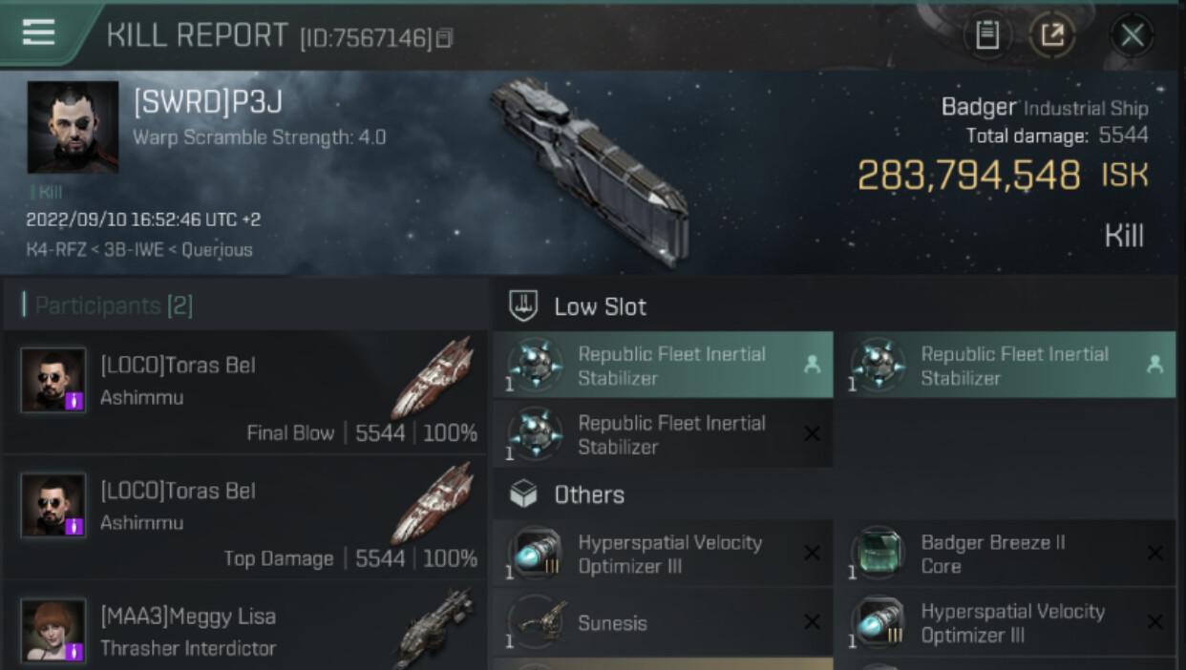Image resolution: width=1186 pixels, height=670 pixels.
Task: Copy the kill report ID
Action: pyautogui.click(x=444, y=38)
